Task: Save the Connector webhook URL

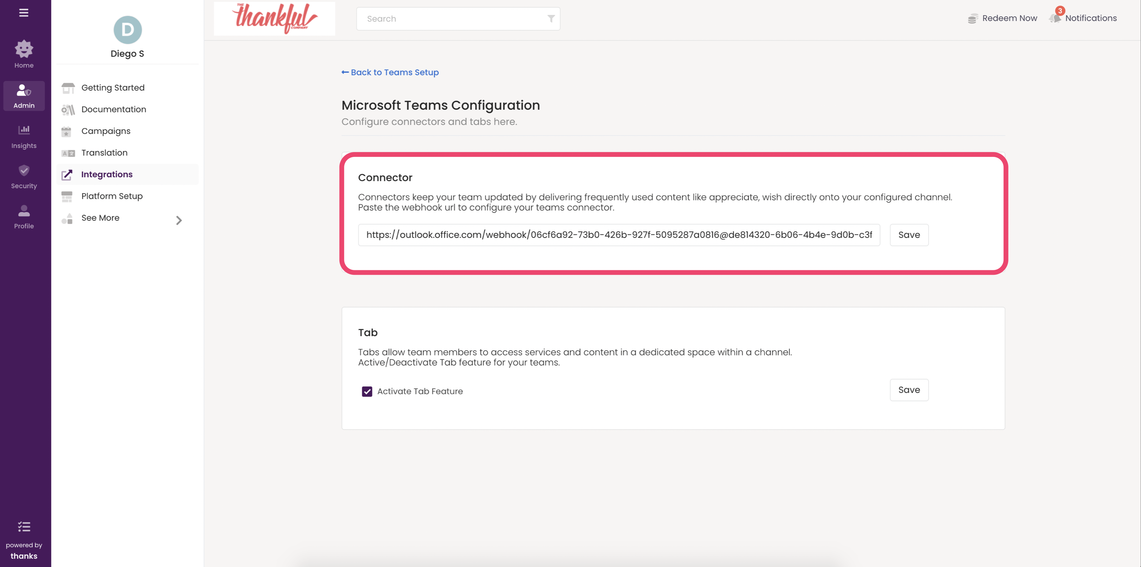Action: (909, 235)
